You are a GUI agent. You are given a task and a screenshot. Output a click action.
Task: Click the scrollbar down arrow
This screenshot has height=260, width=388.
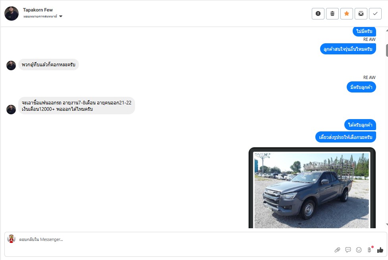tap(387, 225)
